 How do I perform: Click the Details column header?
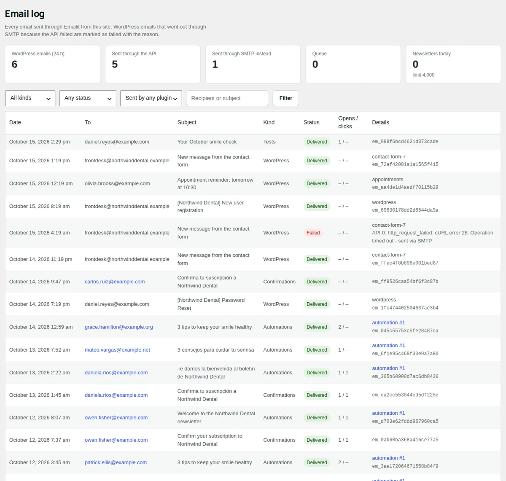380,122
